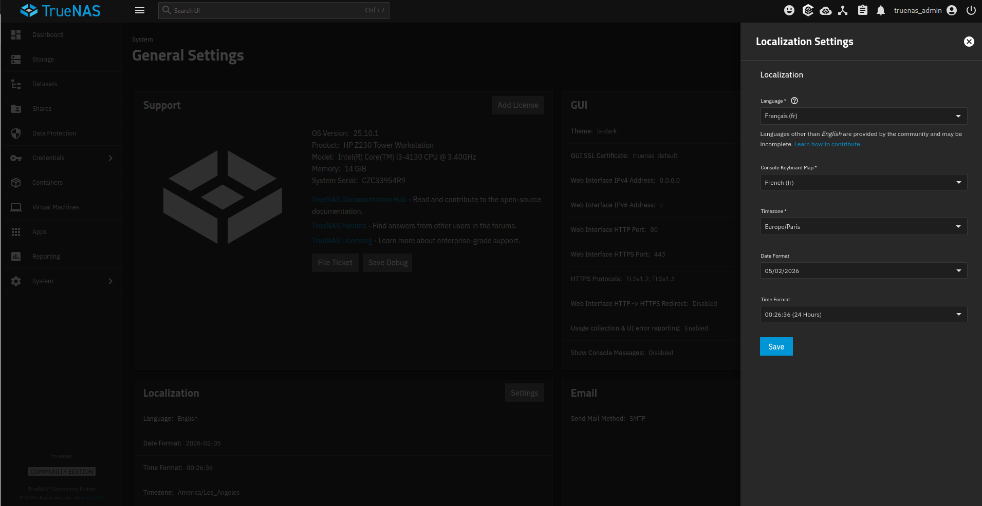The height and width of the screenshot is (506, 982).
Task: Close the Localization Settings panel
Action: pyautogui.click(x=969, y=42)
